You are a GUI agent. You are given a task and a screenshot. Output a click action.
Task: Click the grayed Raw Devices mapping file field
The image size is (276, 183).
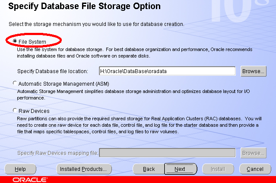[167, 153]
